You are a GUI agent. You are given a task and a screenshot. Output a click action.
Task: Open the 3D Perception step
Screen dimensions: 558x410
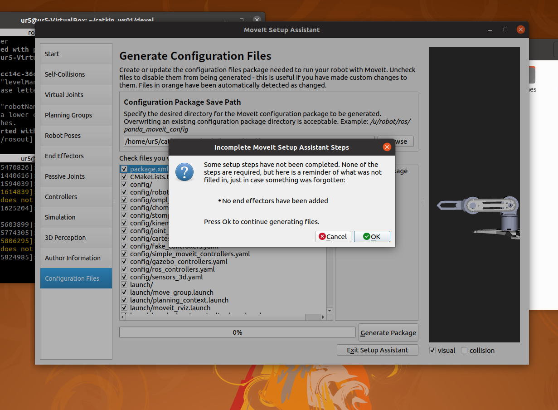(x=76, y=238)
